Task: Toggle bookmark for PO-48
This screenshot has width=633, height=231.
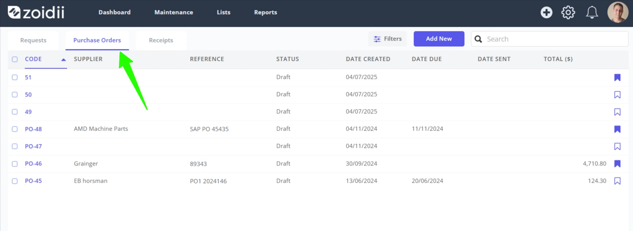Action: 617,129
